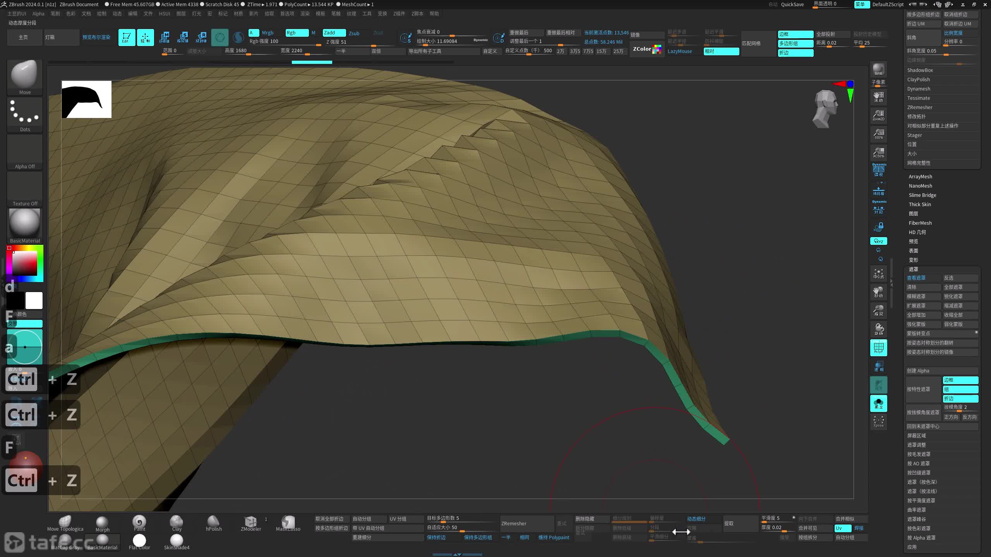Select the MaskLasso brush
This screenshot has width=991, height=557.
(x=288, y=524)
